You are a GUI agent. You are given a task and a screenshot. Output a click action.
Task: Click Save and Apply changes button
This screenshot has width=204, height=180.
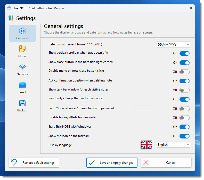(112, 162)
